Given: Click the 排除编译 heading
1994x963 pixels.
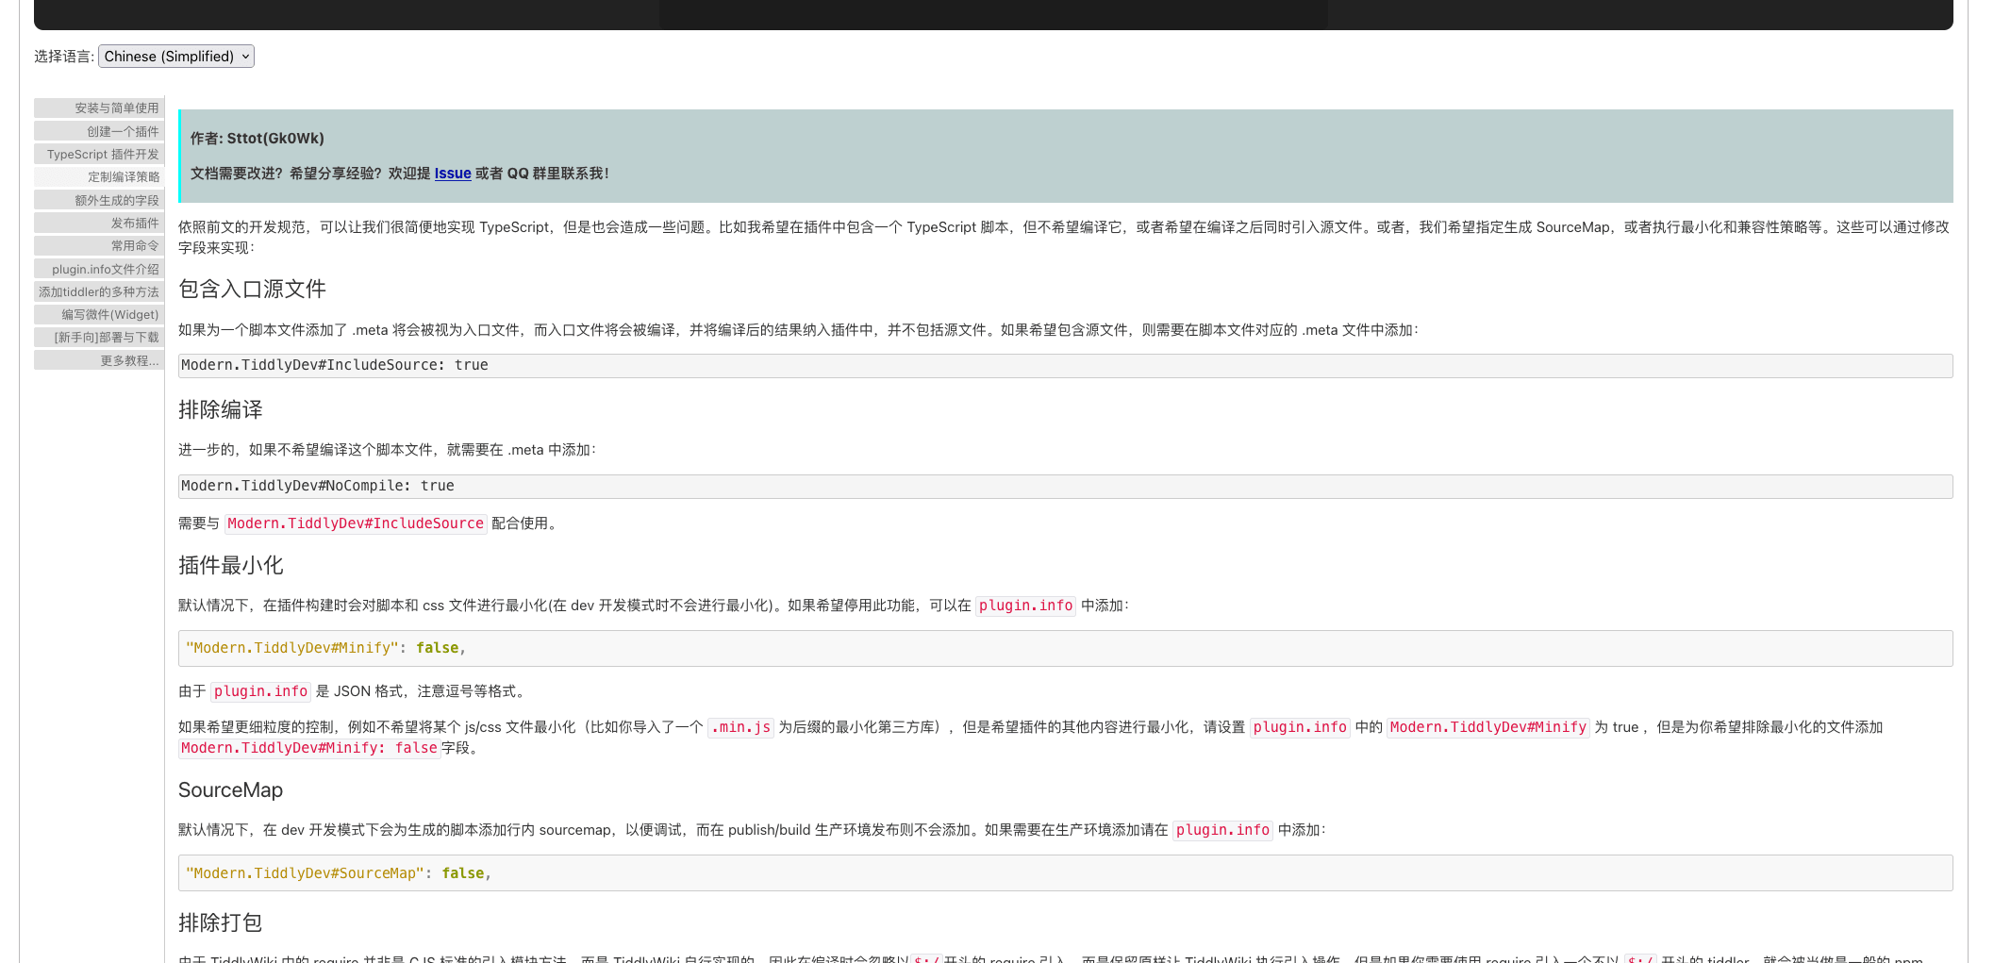Looking at the screenshot, I should pos(221,409).
